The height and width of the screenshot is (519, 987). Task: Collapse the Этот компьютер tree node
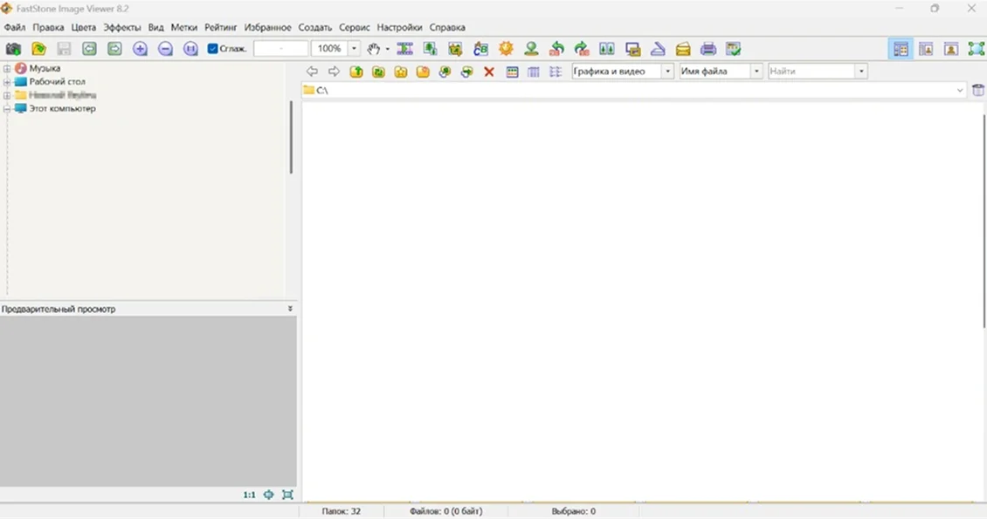coord(7,109)
